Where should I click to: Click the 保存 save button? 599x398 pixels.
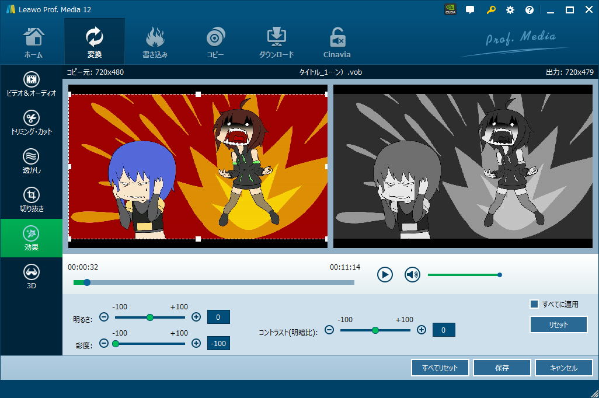pyautogui.click(x=502, y=368)
